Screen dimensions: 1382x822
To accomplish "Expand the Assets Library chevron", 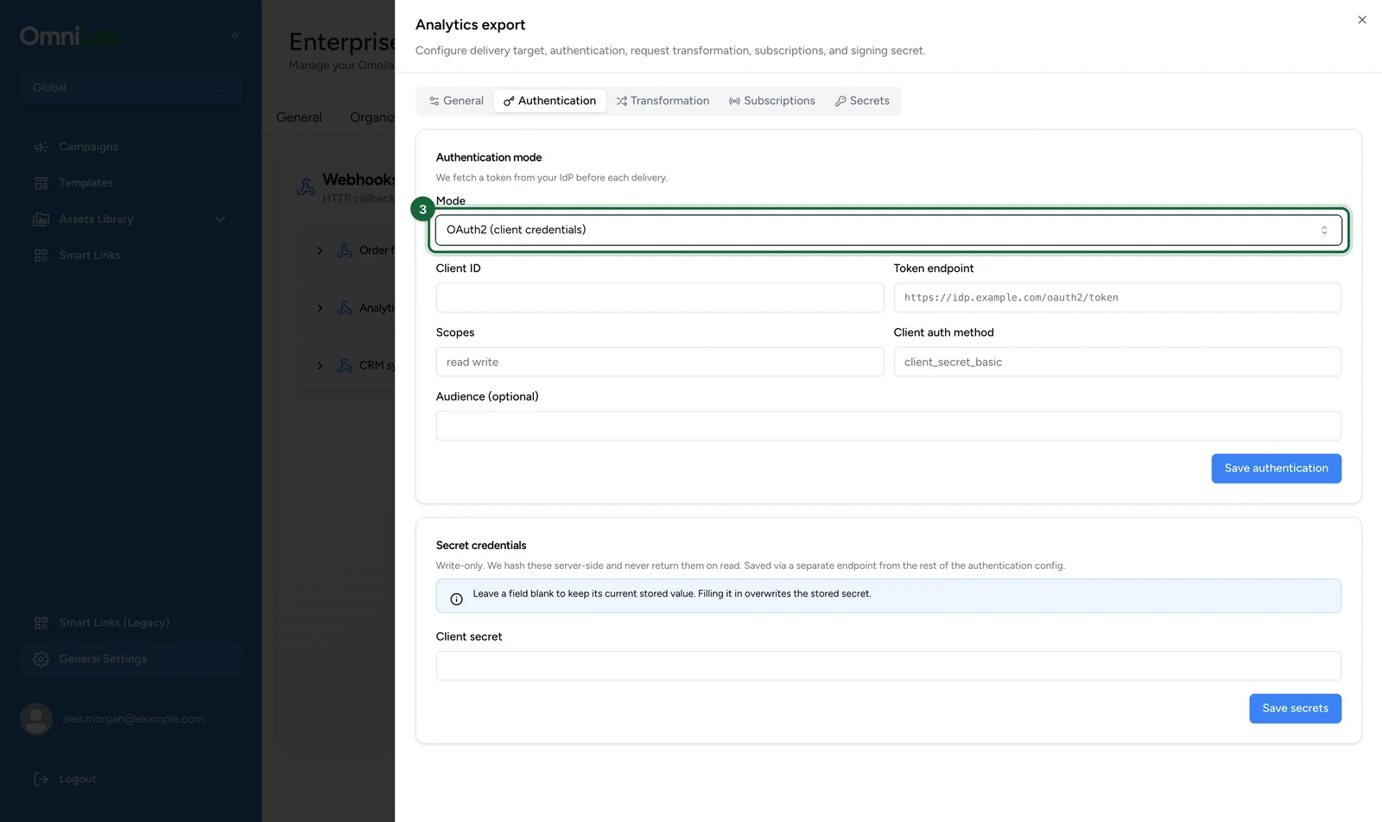I will pos(220,219).
